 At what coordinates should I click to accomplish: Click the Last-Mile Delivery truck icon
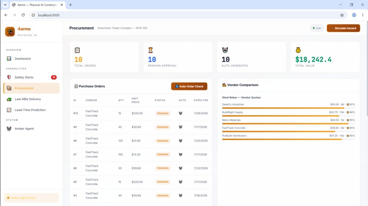point(9,99)
